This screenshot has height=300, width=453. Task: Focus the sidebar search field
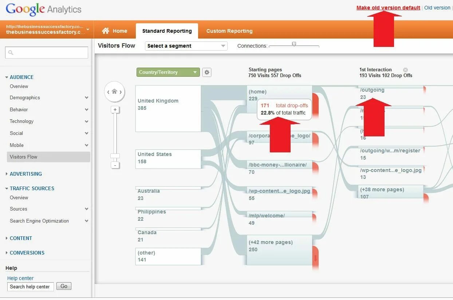click(47, 53)
